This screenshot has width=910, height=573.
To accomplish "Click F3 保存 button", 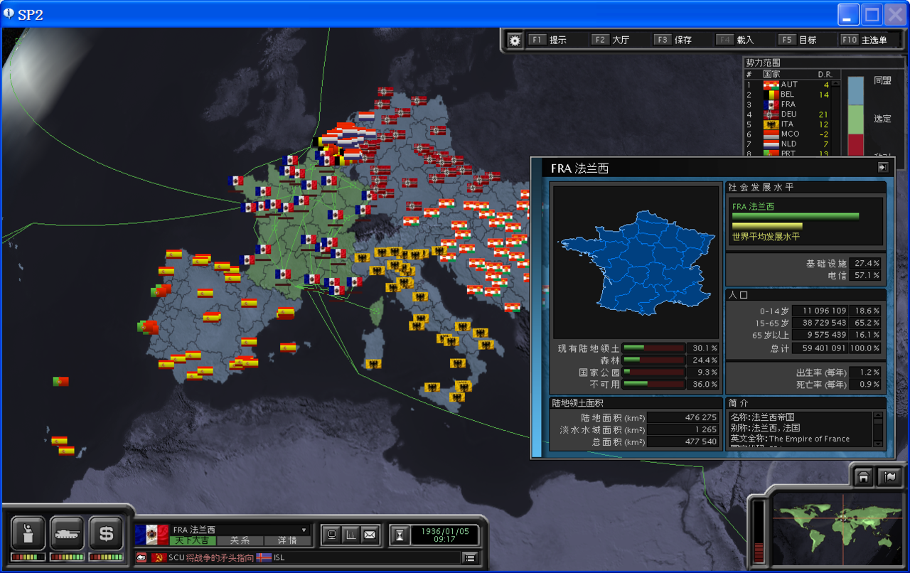I will [673, 40].
